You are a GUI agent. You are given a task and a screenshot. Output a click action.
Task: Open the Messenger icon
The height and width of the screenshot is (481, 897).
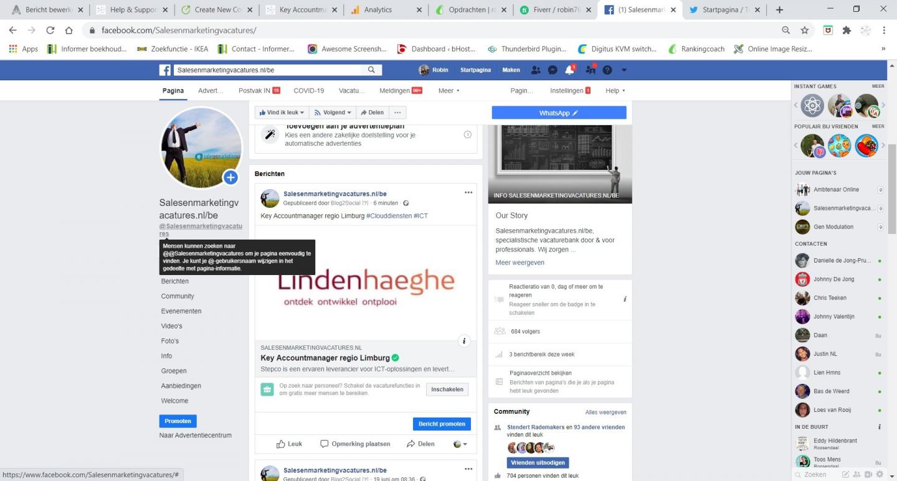point(553,70)
